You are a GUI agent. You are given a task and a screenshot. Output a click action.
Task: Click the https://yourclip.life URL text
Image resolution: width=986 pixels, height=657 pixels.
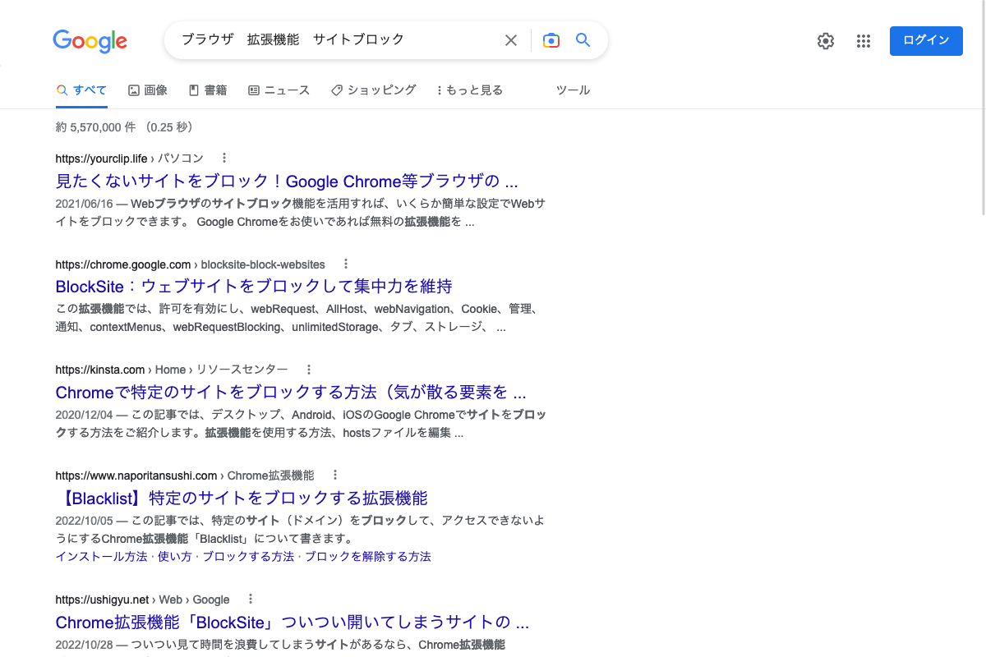(x=102, y=159)
